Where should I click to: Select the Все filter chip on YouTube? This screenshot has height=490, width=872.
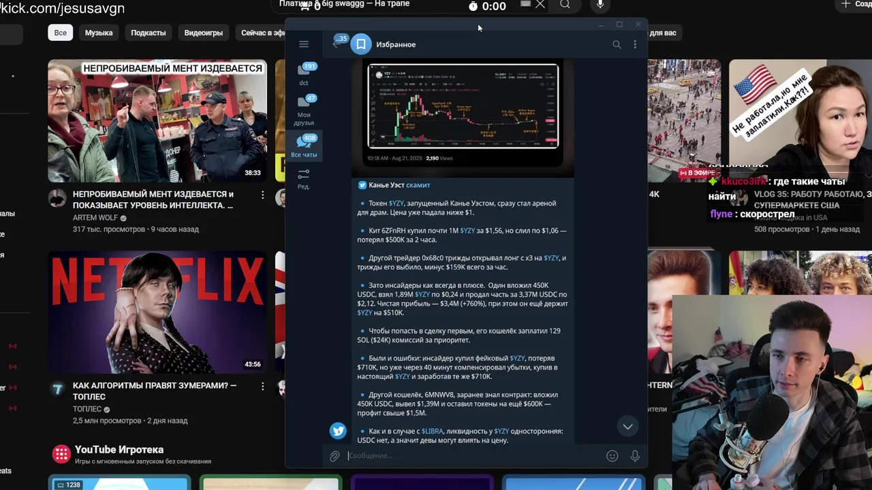tap(61, 33)
